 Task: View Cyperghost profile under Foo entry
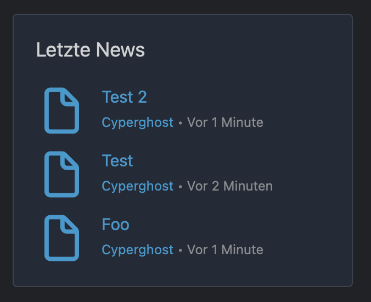(137, 250)
